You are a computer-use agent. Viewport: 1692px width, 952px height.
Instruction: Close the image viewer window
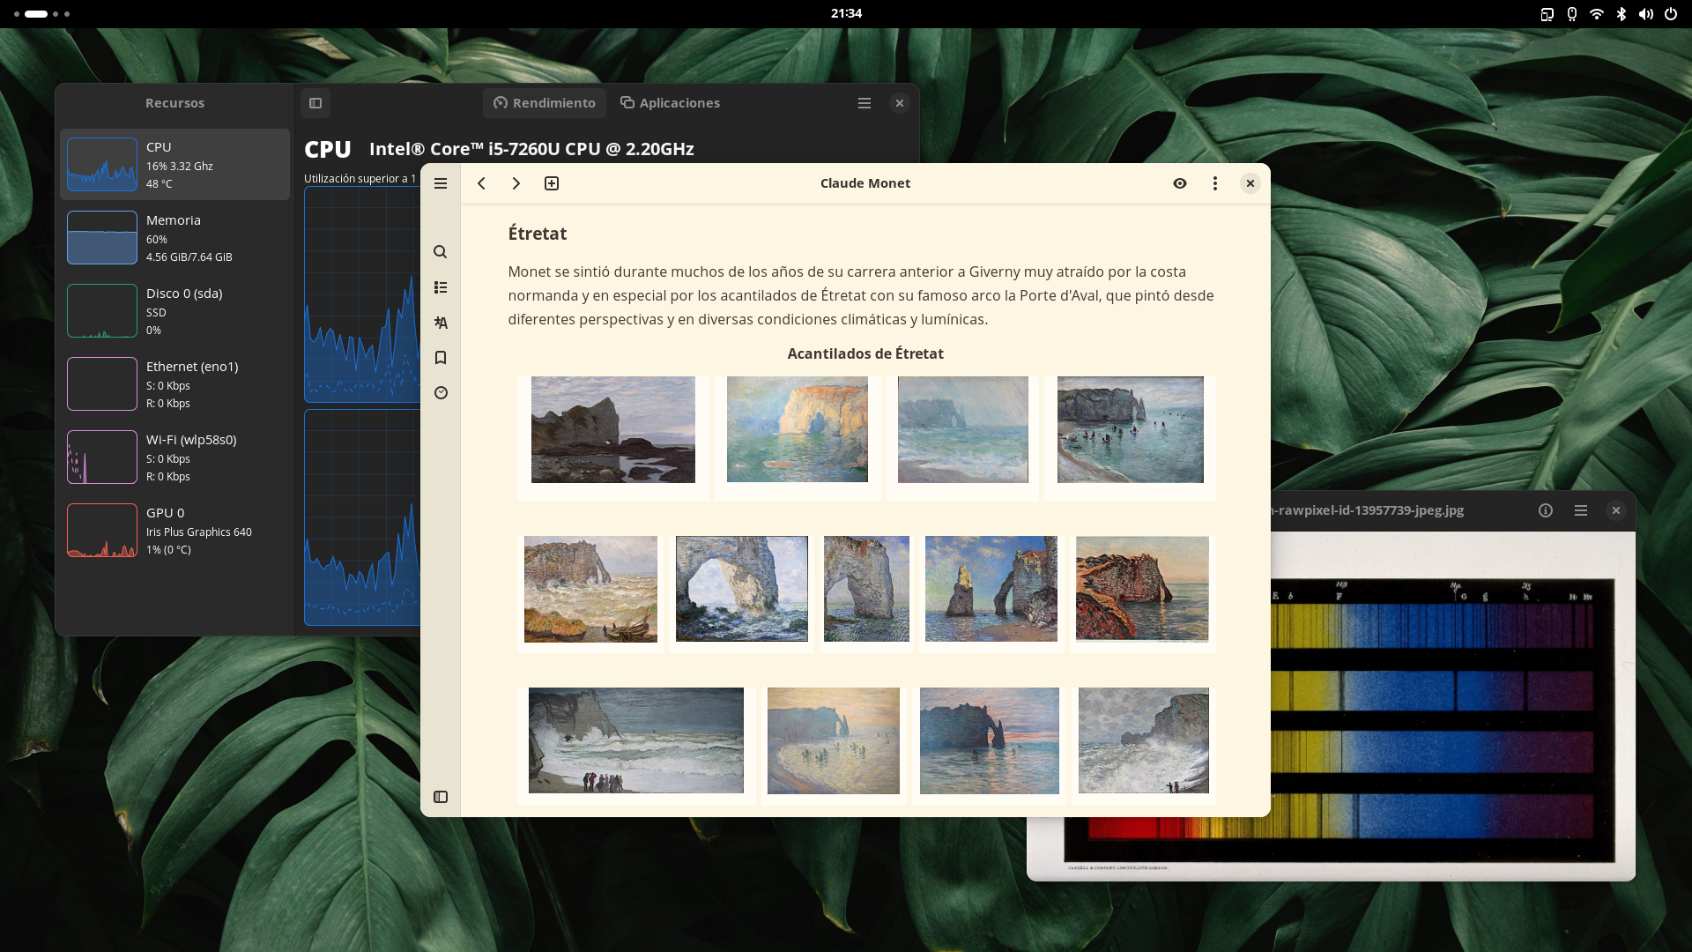1616,510
